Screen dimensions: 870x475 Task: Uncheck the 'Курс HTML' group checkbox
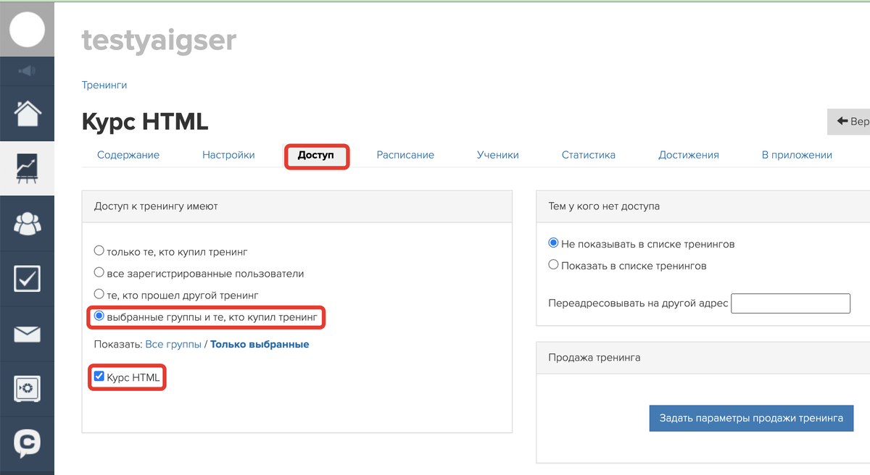coord(99,377)
